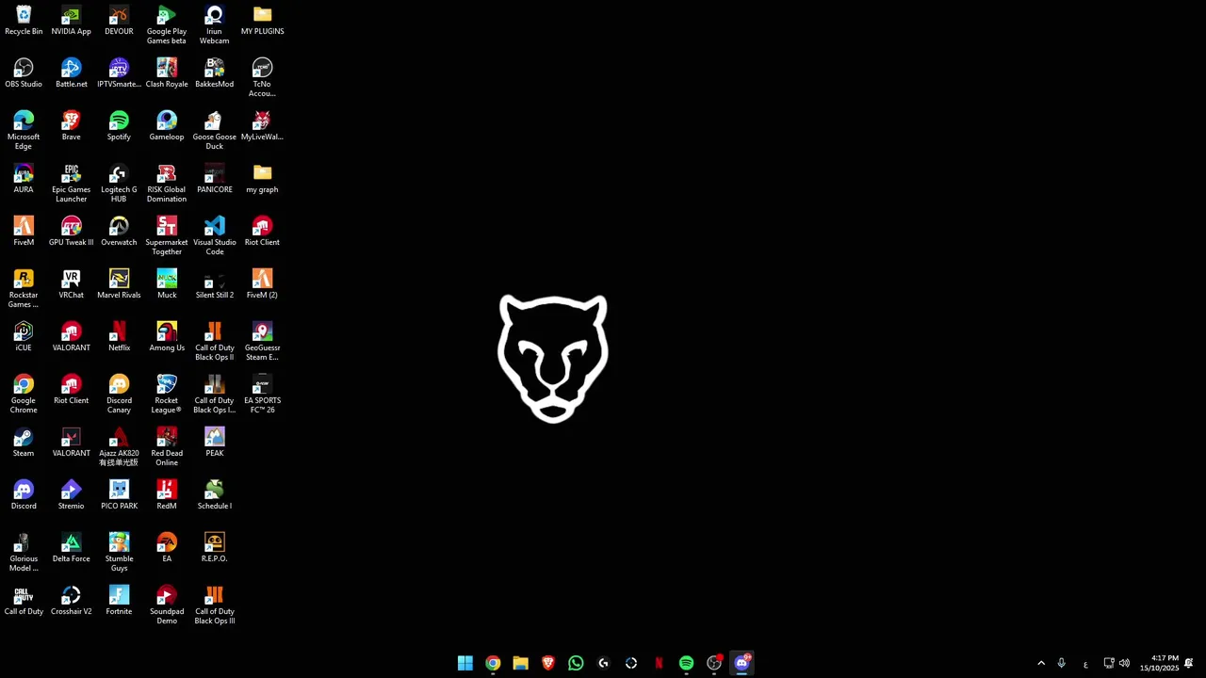This screenshot has height=678, width=1206.
Task: Select the FiveM (2) desktop icon
Action: [262, 284]
